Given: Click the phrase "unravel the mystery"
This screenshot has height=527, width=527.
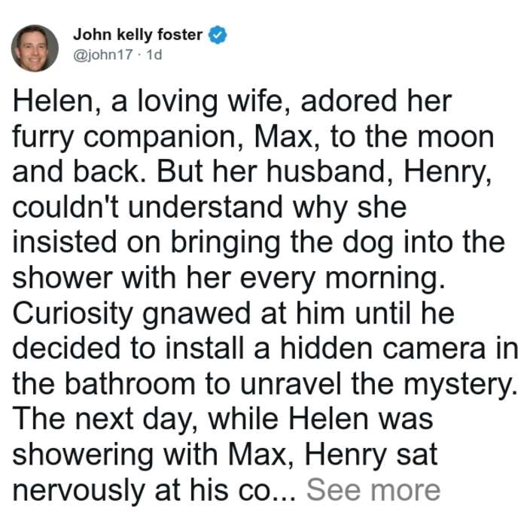Looking at the screenshot, I should (379, 385).
